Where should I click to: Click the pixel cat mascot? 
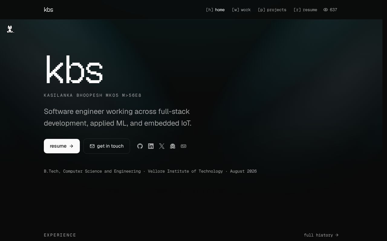10,29
